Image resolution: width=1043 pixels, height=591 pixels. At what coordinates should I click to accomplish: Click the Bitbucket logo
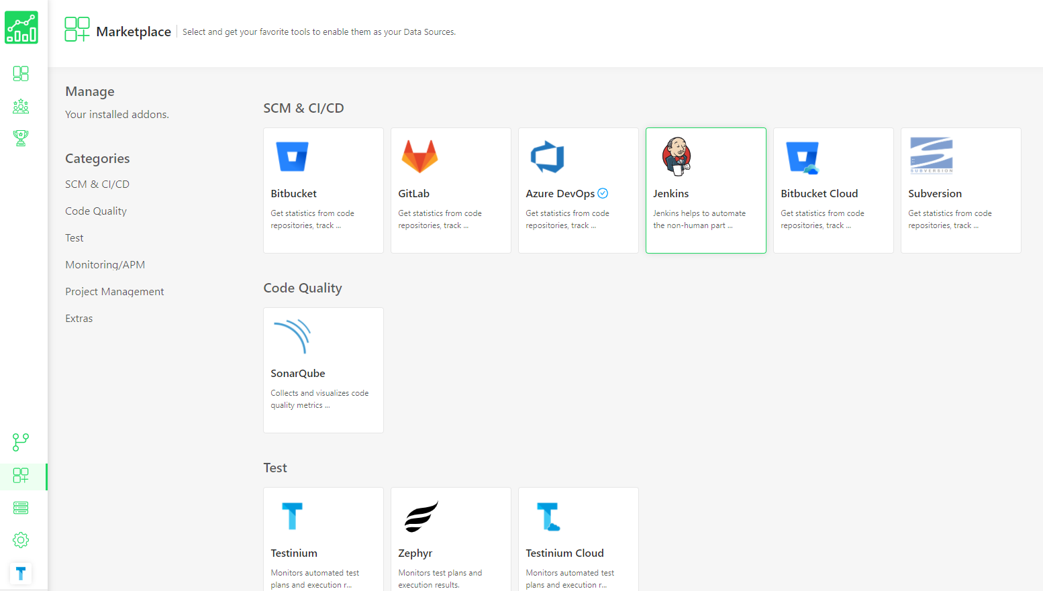tap(293, 156)
